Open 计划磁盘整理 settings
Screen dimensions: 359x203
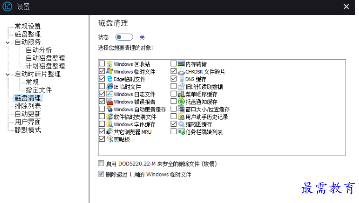pos(45,66)
